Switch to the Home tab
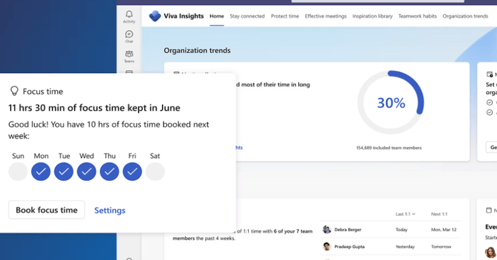This screenshot has width=497, height=260. pos(217,16)
